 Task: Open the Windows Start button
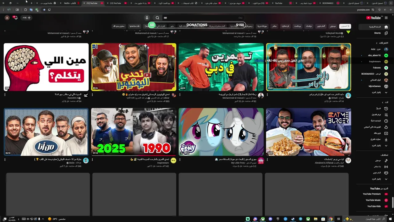coord(390,219)
